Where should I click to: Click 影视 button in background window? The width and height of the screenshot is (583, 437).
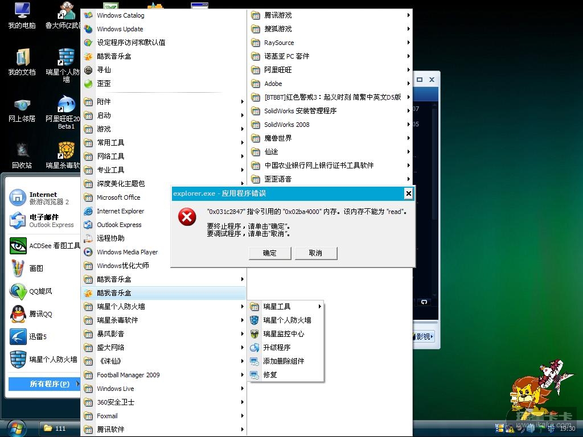tap(423, 337)
